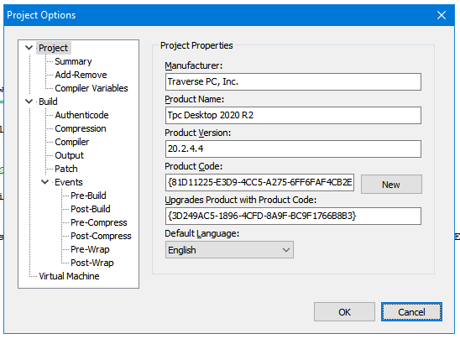Select Compiler Variables in the tree
The image size is (460, 339).
(91, 88)
